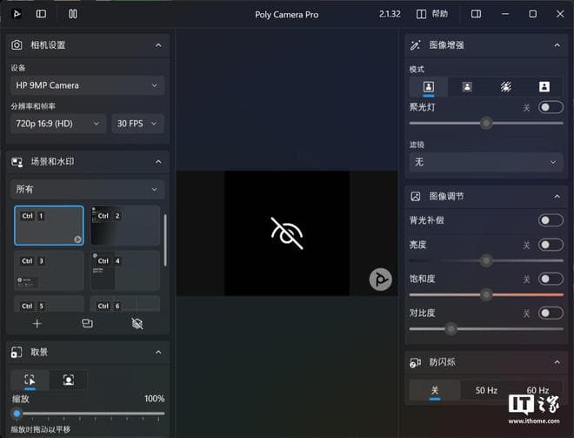Click the pause icon in the title bar
Screen dimensions: 574x438
pos(72,14)
